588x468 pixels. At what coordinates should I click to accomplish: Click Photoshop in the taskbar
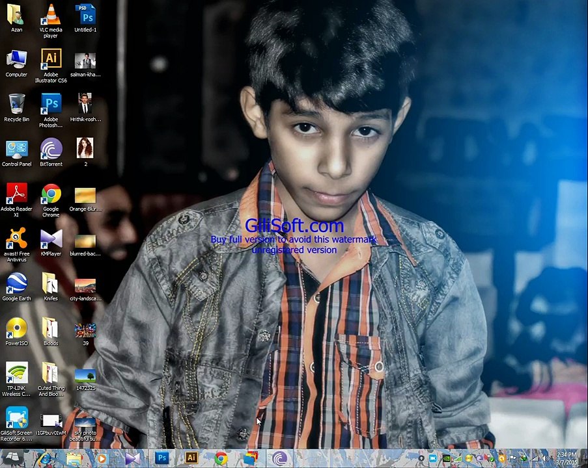[162, 458]
